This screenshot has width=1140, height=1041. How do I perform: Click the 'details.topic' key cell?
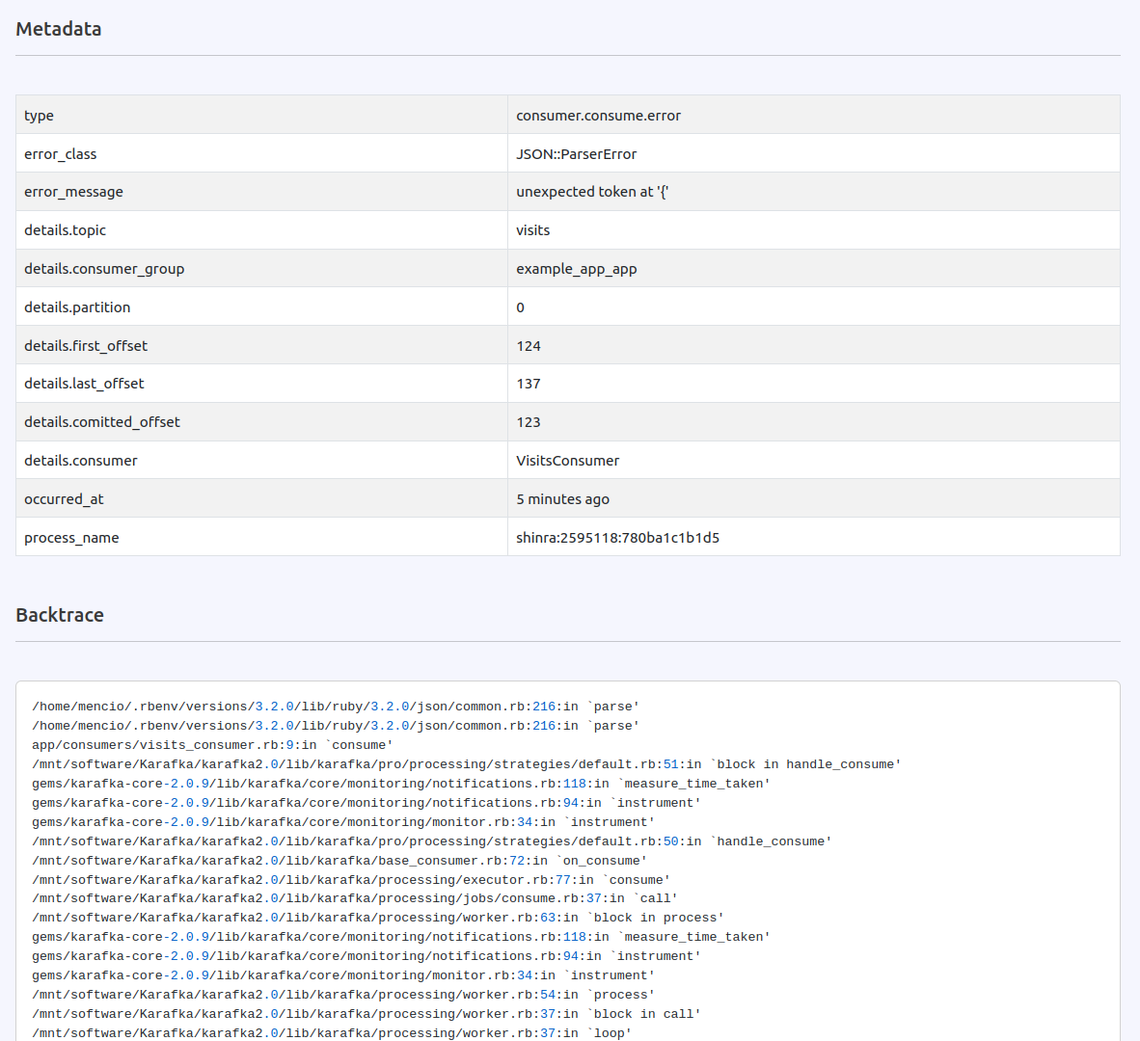[x=261, y=230]
